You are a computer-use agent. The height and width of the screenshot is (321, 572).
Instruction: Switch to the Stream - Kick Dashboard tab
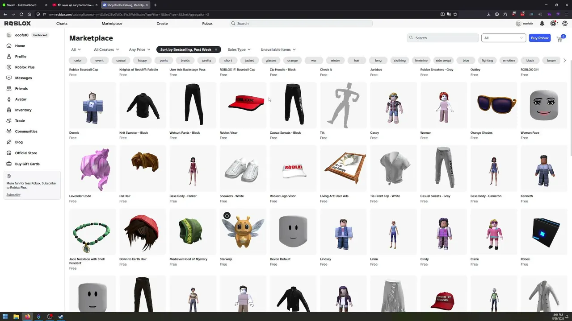pyautogui.click(x=24, y=5)
